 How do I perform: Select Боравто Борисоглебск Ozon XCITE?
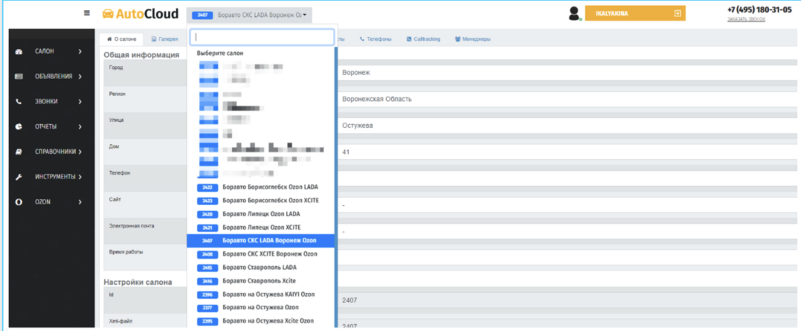coord(260,201)
